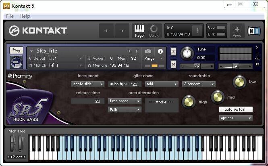Click the release time 20 field
Screen dimensions: 268x166
[87, 101]
